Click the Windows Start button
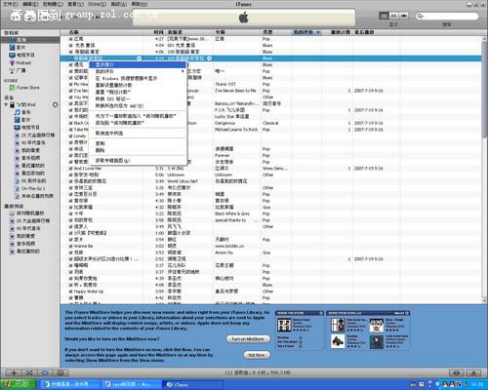Viewport: 488px width, 390px height. pyautogui.click(x=18, y=384)
